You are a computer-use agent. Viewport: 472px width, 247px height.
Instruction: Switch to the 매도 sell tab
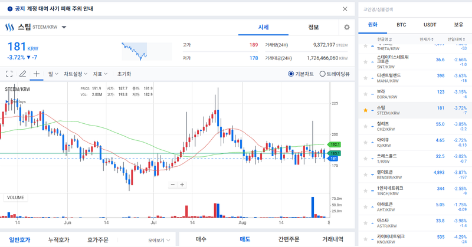(245, 239)
